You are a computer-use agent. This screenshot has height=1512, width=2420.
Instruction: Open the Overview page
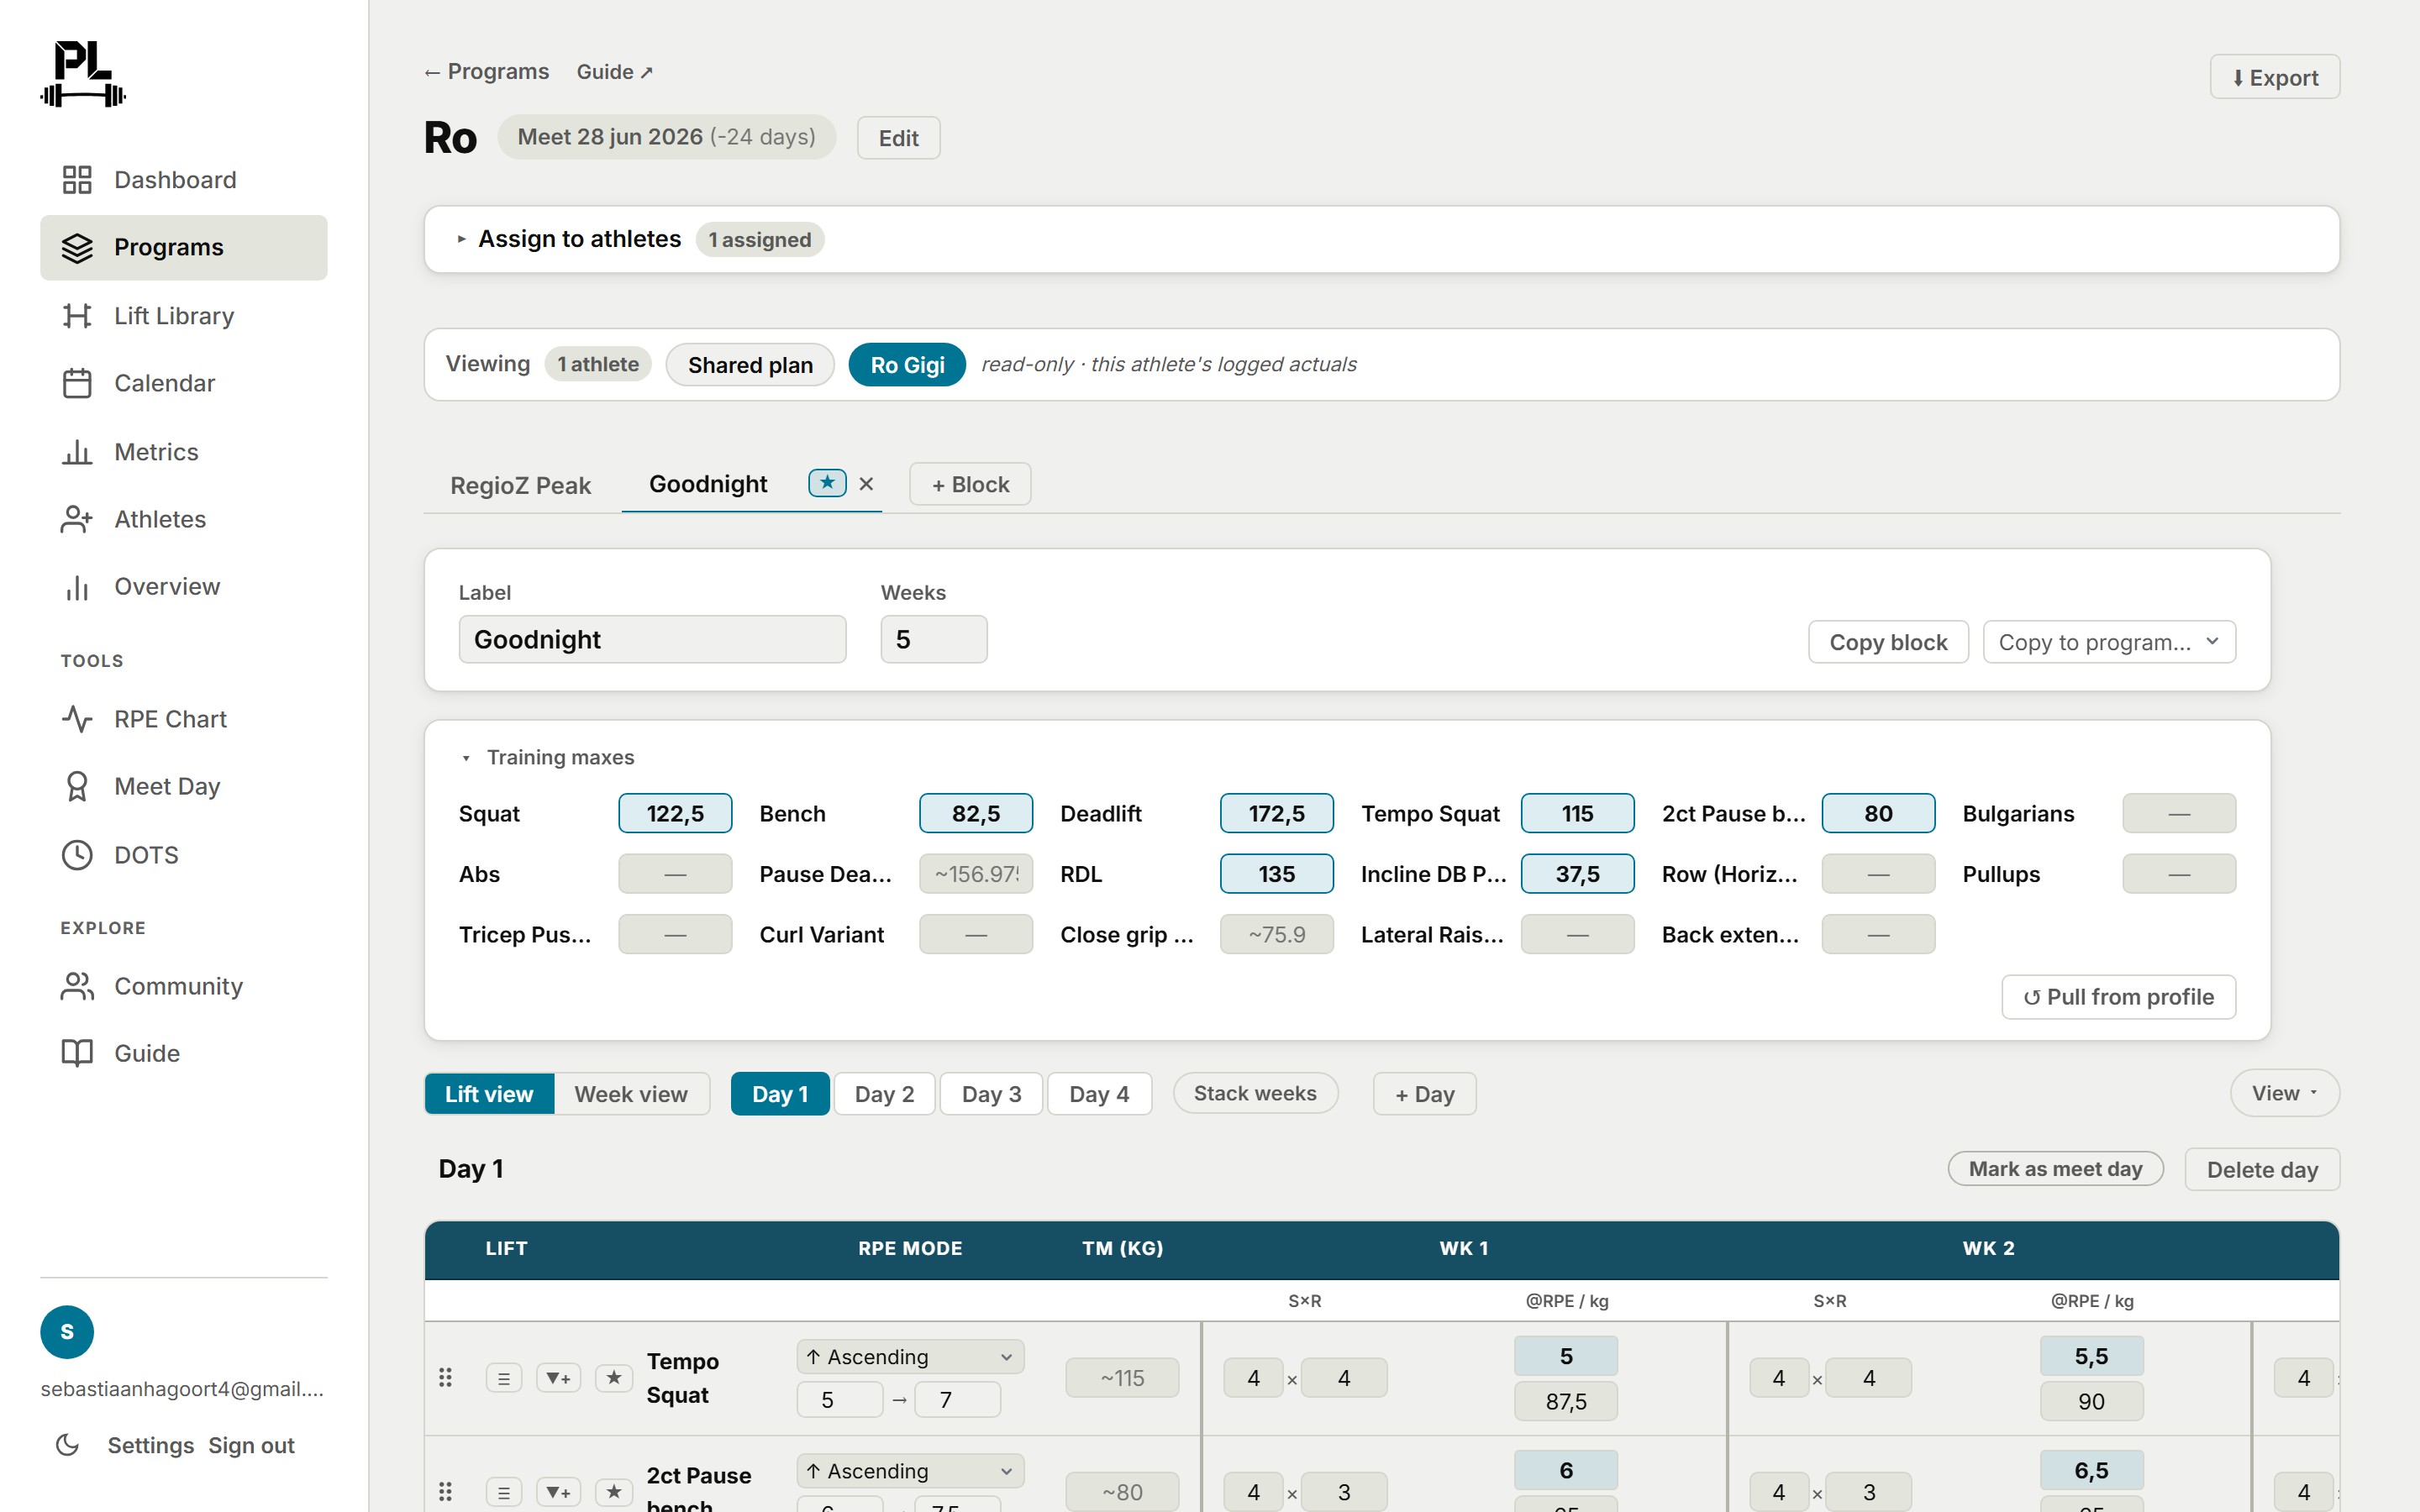[x=183, y=586]
